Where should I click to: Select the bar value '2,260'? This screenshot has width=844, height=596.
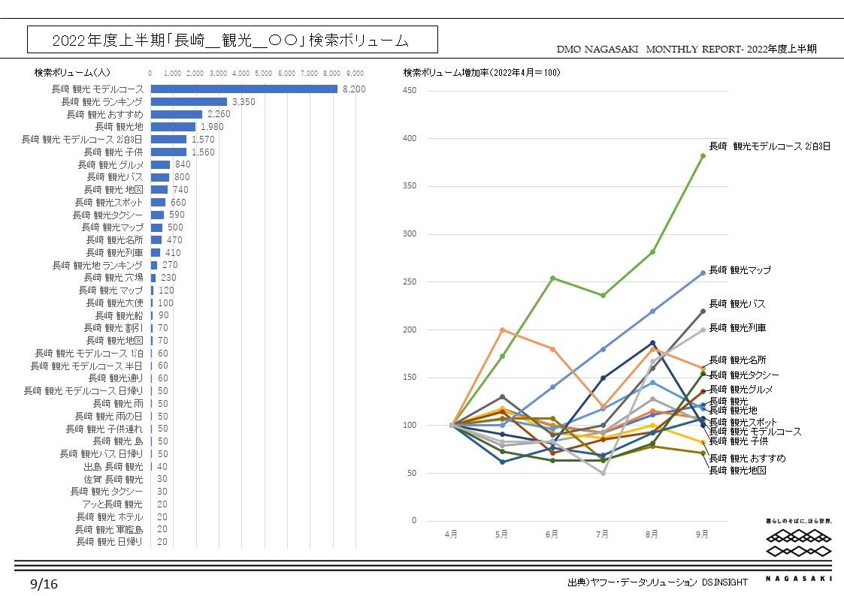pos(219,114)
